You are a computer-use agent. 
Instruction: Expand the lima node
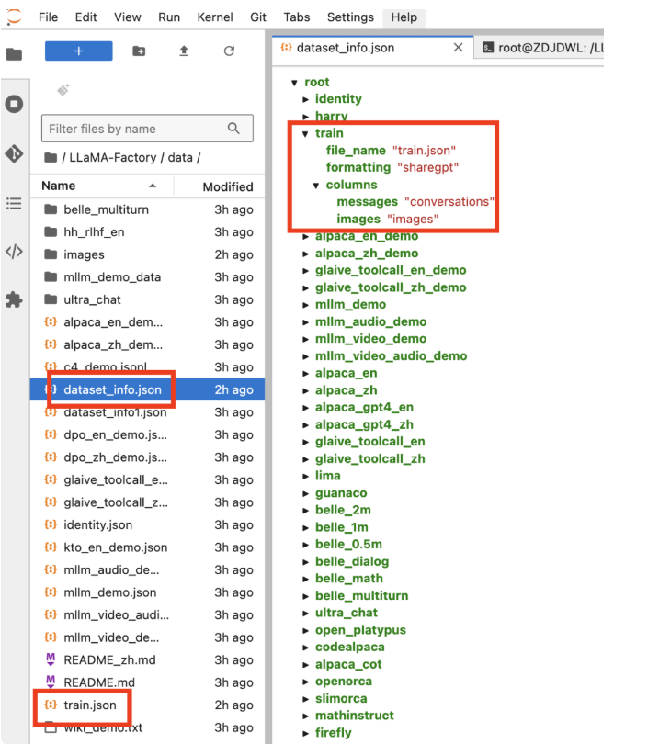pyautogui.click(x=306, y=476)
